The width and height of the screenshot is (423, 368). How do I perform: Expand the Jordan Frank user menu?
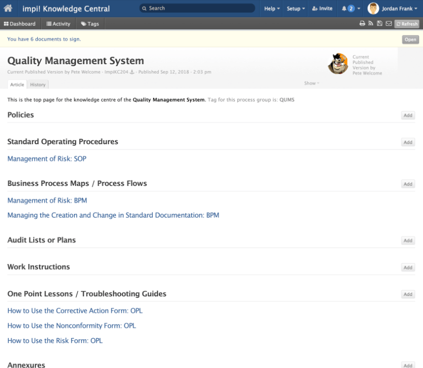pyautogui.click(x=392, y=8)
